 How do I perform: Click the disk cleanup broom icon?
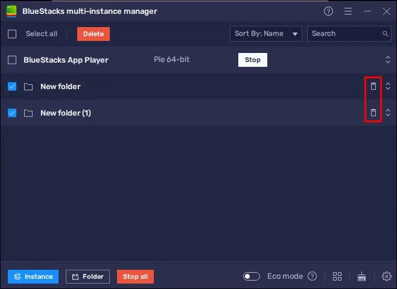361,276
